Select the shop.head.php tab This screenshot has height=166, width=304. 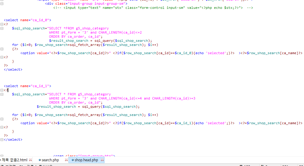(86, 160)
